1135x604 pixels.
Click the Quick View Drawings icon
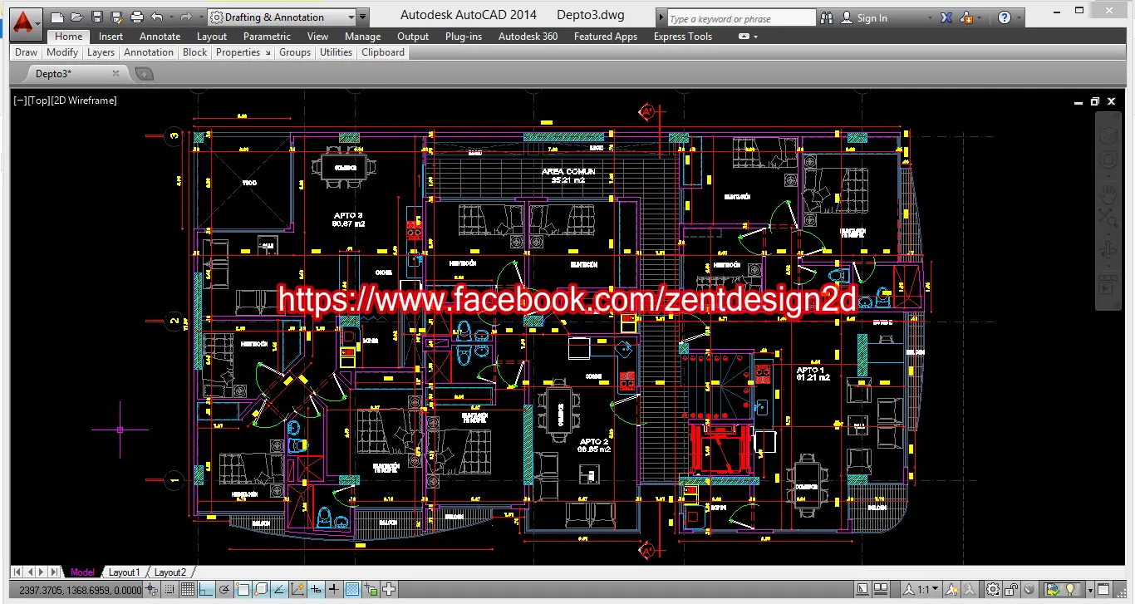[x=881, y=589]
